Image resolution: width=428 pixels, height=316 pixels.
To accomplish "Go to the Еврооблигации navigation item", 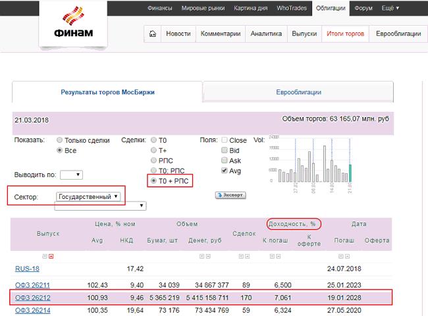I will click(398, 34).
